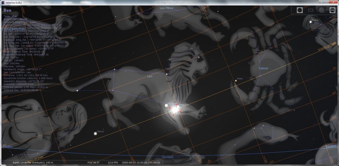The image size is (339, 166).
Task: Open Oculars configuration wrench icon
Action: [x=332, y=10]
